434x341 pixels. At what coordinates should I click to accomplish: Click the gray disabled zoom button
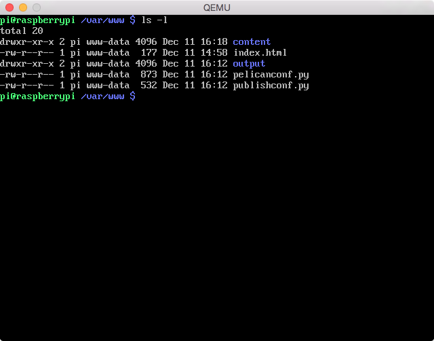pyautogui.click(x=37, y=7)
